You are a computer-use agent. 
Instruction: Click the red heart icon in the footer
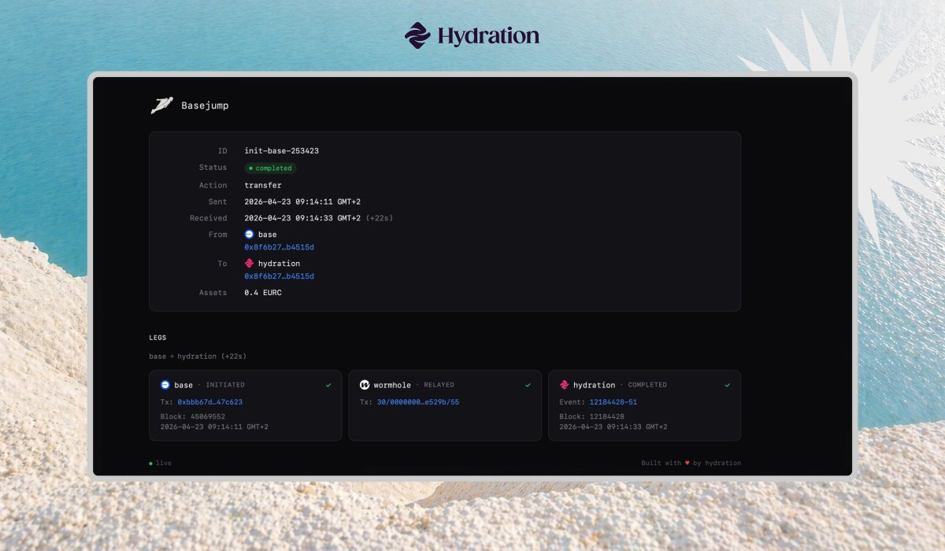(687, 463)
